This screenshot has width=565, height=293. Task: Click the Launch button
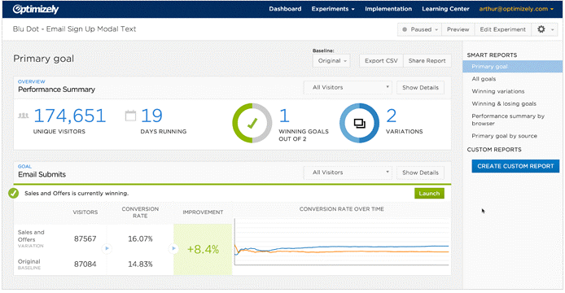pyautogui.click(x=429, y=194)
